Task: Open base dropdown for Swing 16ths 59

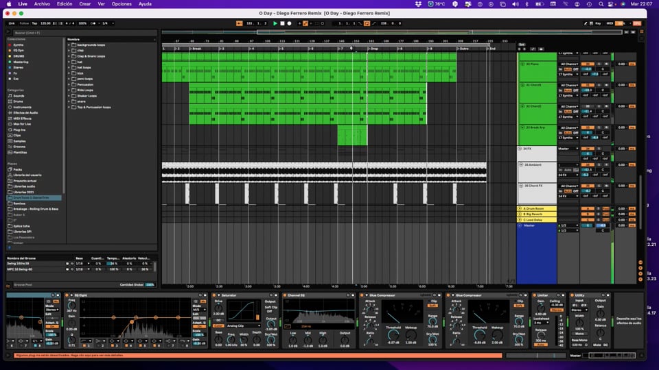Action: (x=82, y=263)
